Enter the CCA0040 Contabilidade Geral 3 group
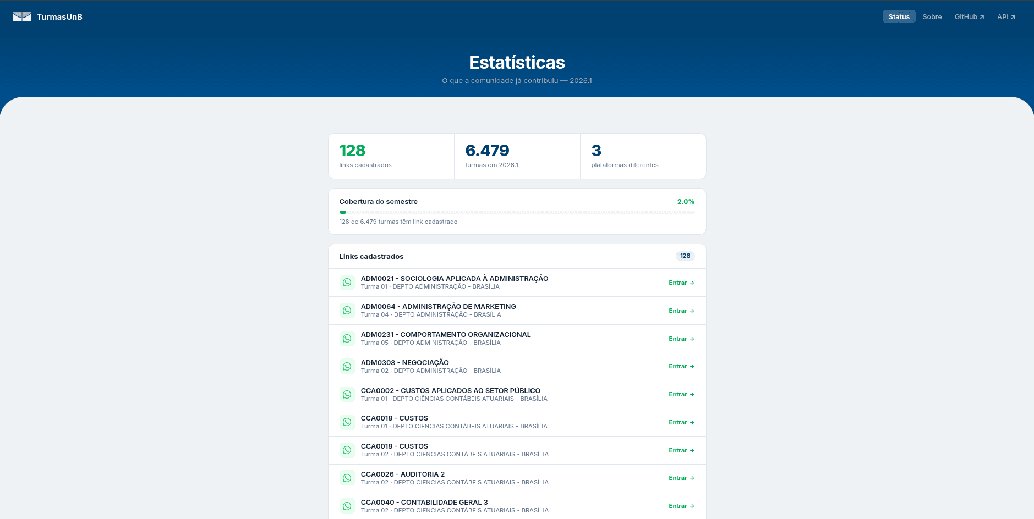Viewport: 1034px width, 519px height. (x=681, y=506)
